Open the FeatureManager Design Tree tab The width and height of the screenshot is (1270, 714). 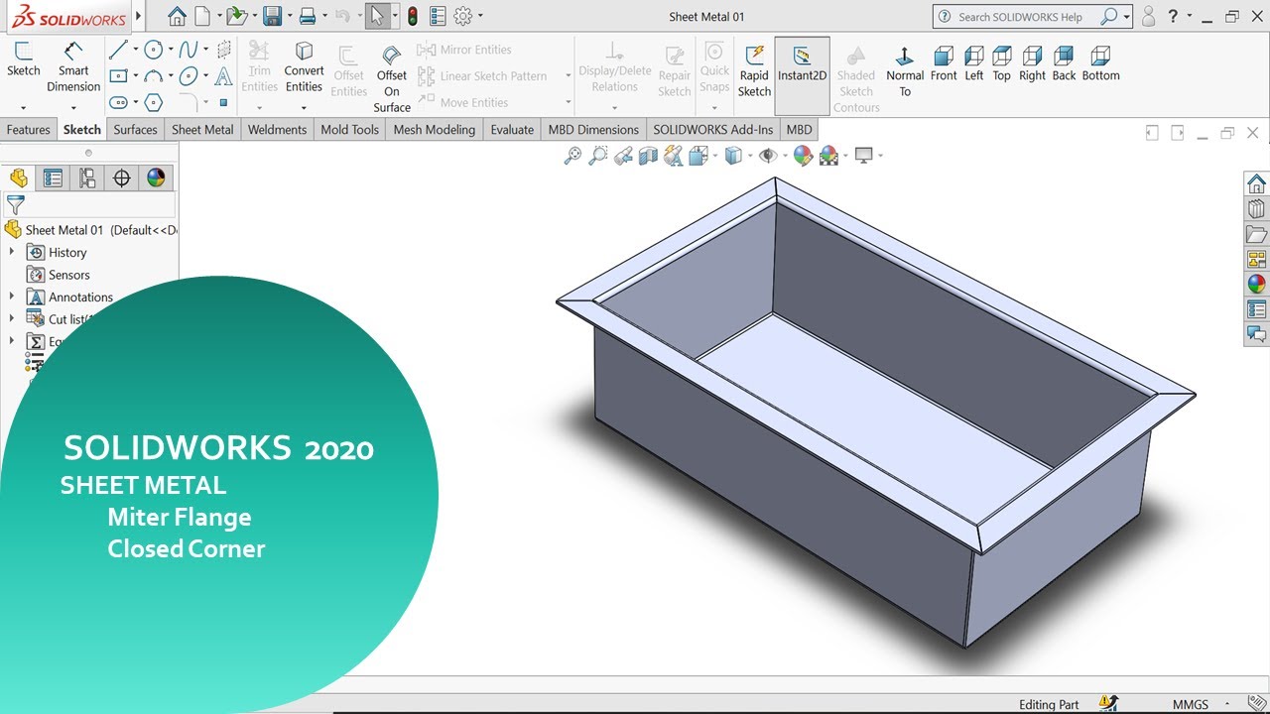point(19,178)
